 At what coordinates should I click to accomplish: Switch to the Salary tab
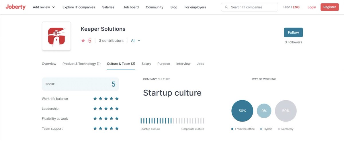click(146, 64)
